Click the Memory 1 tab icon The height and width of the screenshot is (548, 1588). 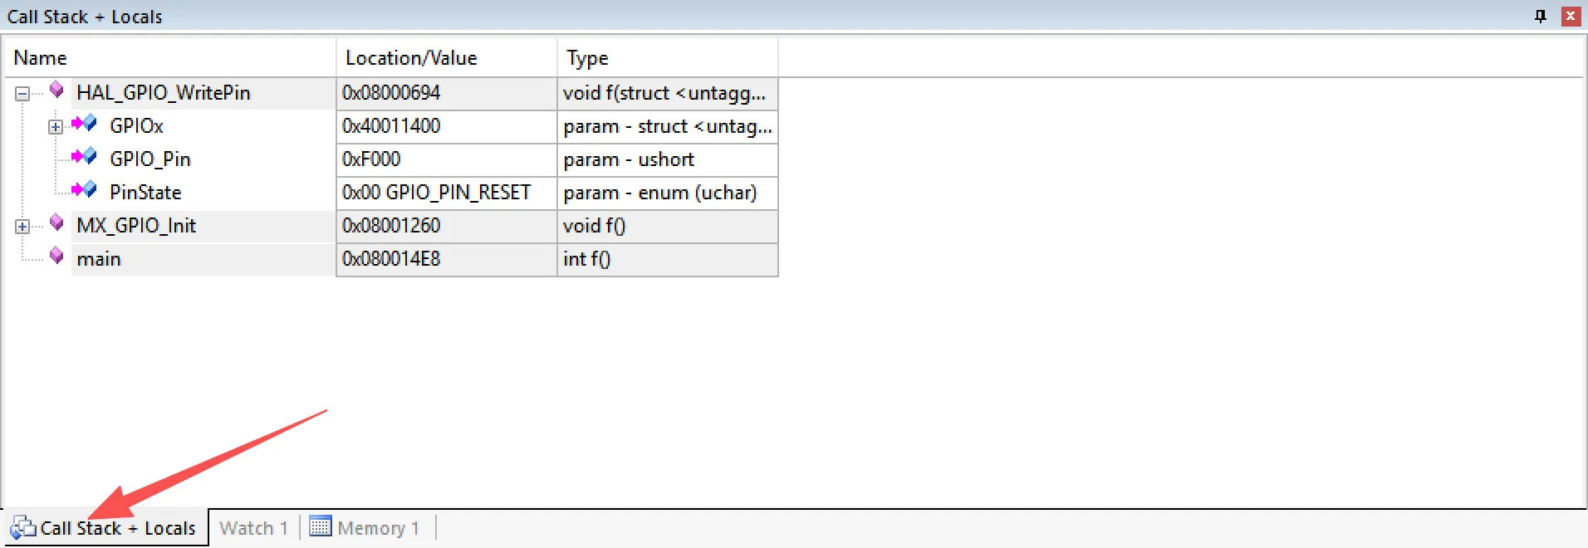pos(320,526)
